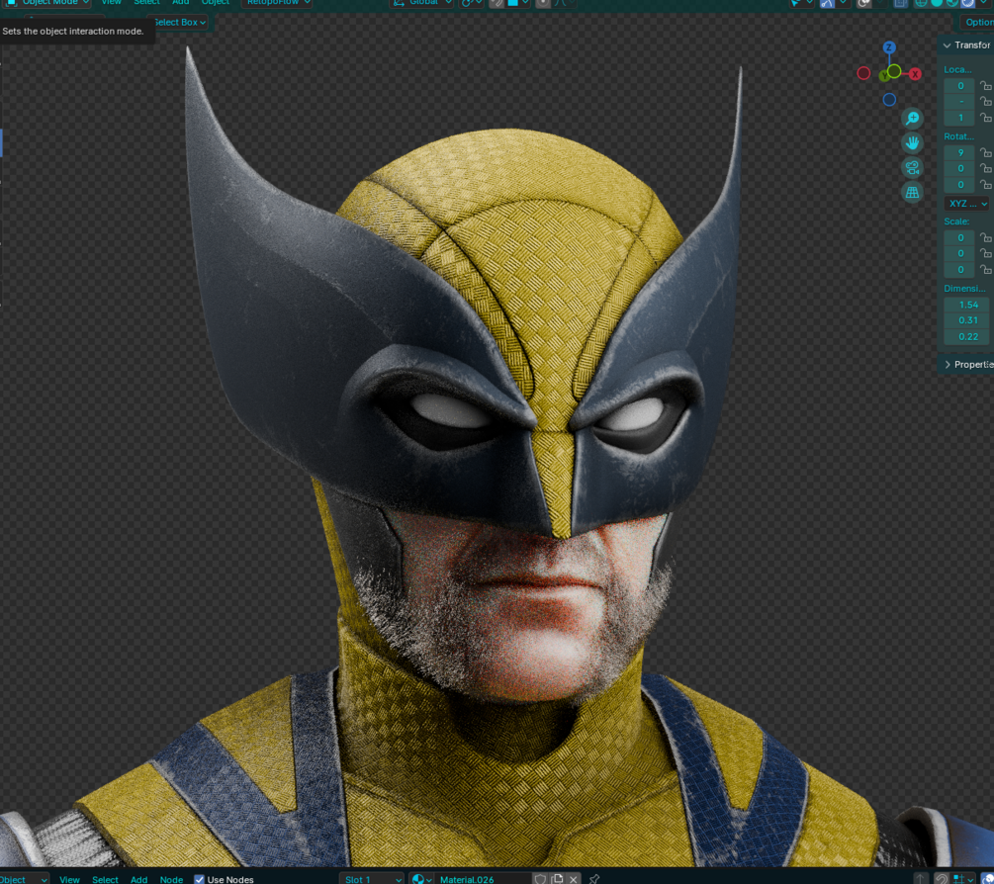Toggle the node editor snap magnet icon
This screenshot has width=994, height=884.
click(942, 879)
